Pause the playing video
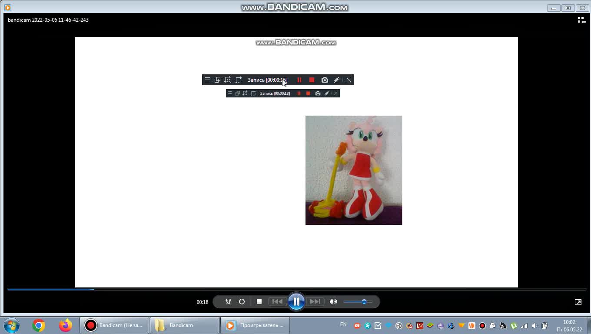 point(296,301)
